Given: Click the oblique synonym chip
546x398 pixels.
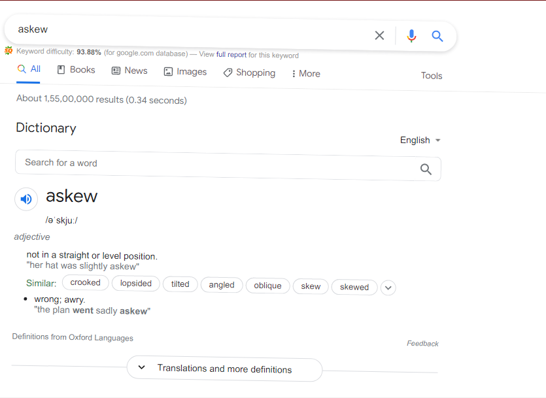Looking at the screenshot, I should [267, 286].
